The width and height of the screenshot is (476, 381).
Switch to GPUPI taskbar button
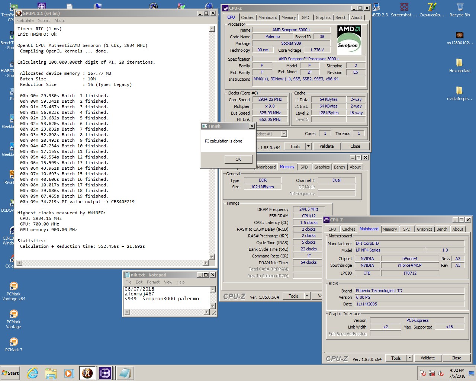[87, 373]
